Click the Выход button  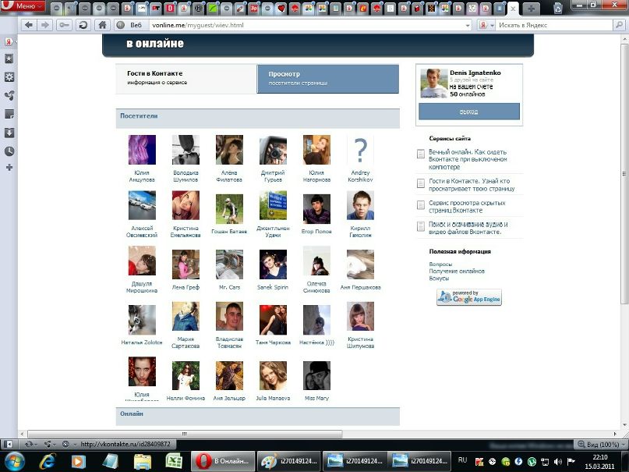469,112
